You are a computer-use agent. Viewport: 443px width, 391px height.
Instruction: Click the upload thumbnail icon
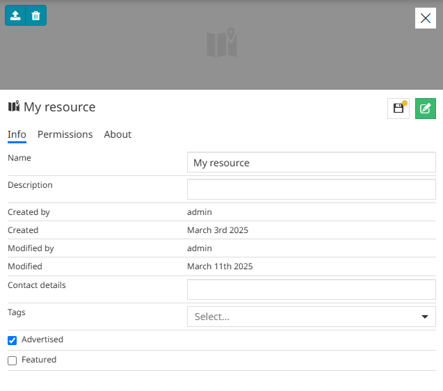(15, 15)
